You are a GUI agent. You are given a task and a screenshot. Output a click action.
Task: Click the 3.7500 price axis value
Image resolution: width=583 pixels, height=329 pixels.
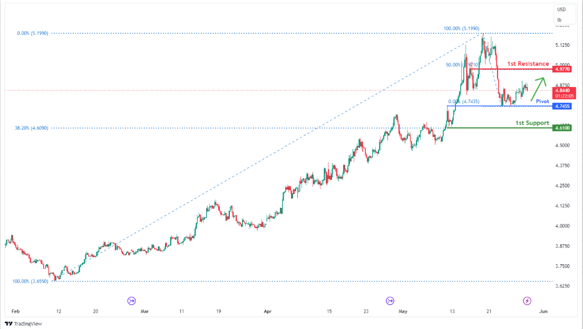[x=562, y=266]
